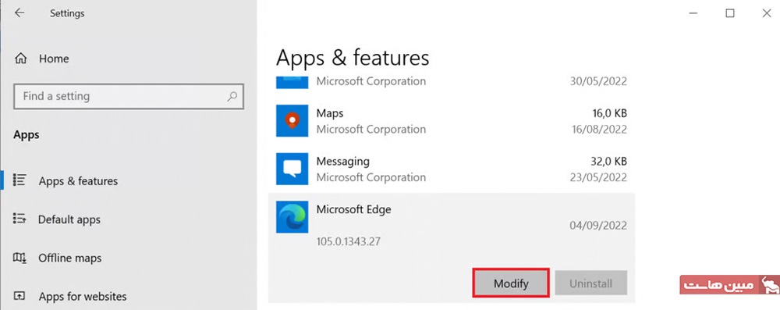This screenshot has height=310, width=780.
Task: Click the search magnifier icon
Action: coord(232,96)
